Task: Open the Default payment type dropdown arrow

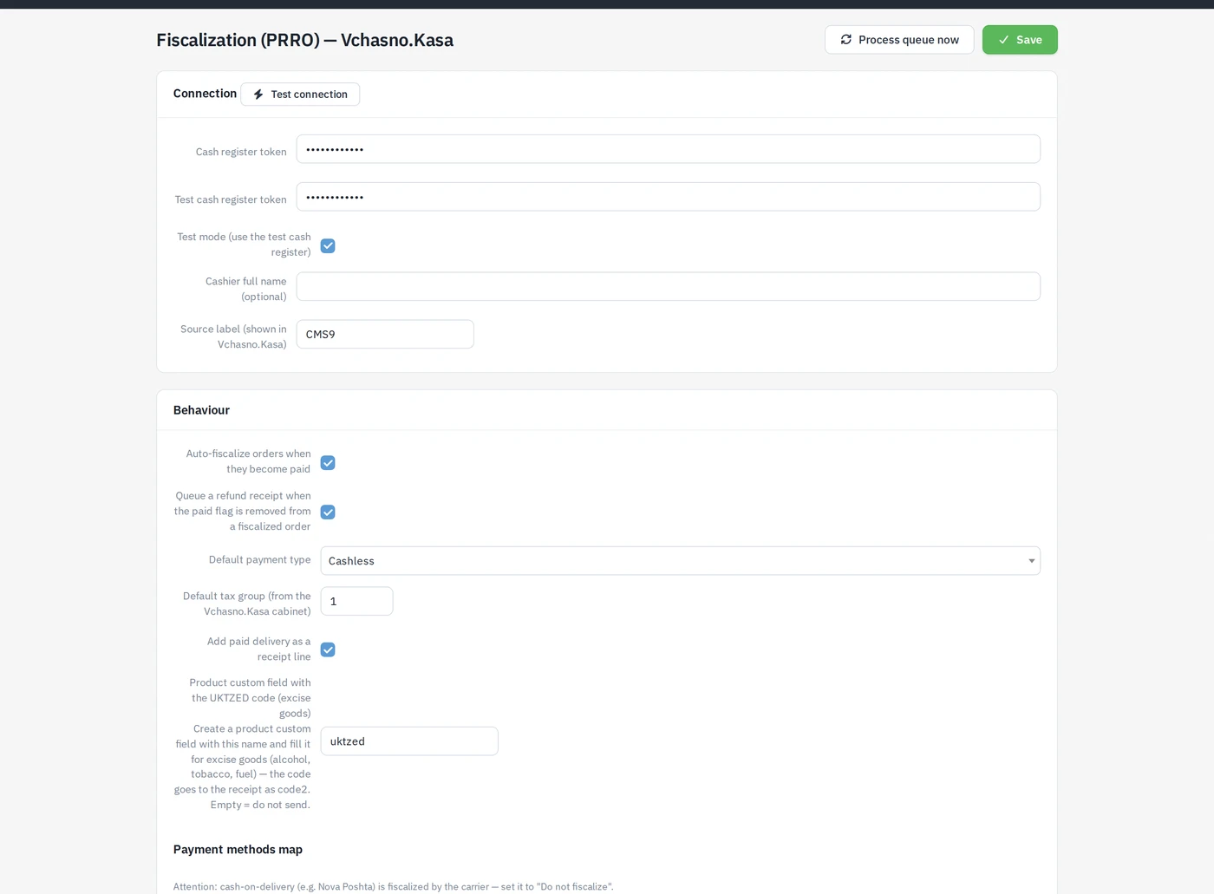Action: click(x=1031, y=561)
